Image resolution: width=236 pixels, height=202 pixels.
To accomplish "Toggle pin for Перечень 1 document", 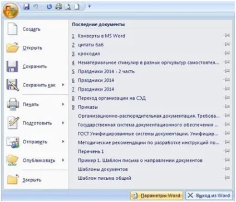I will pos(227,151).
